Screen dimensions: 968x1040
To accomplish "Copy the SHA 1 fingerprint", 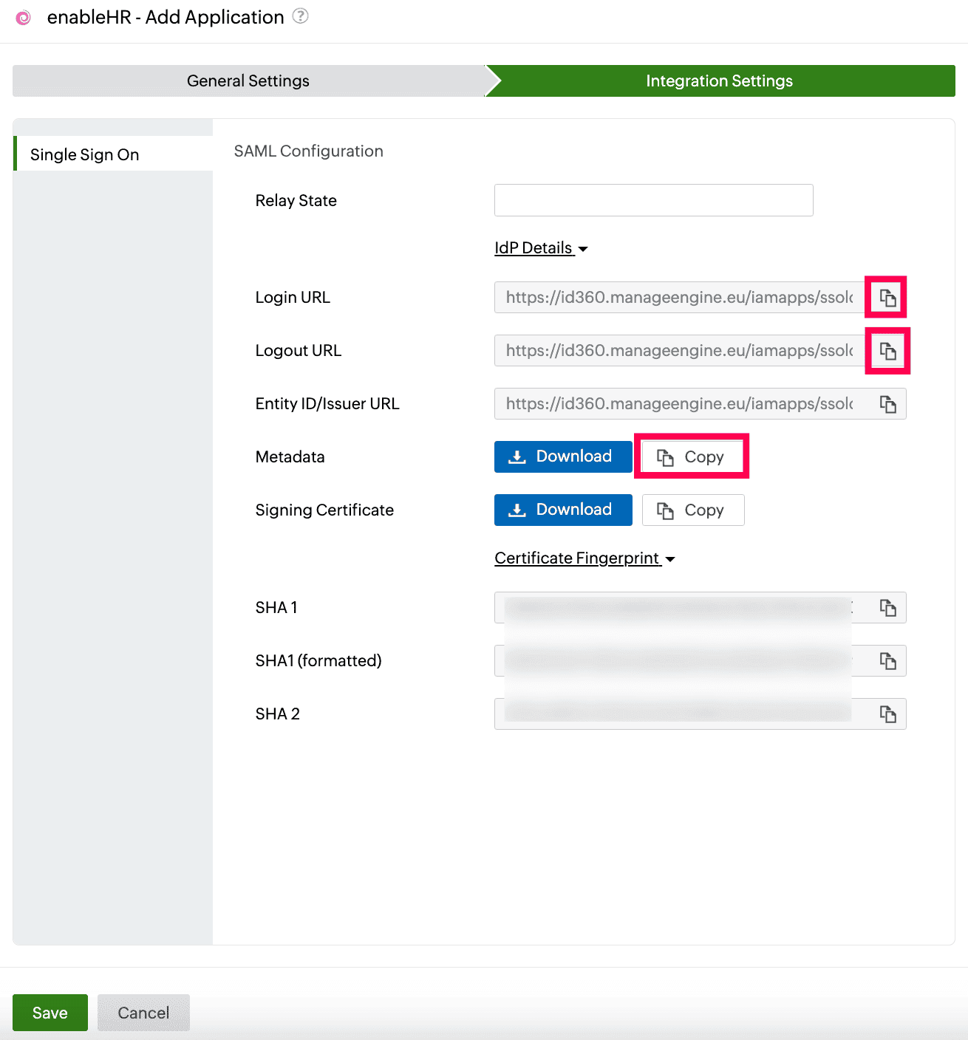I will (887, 608).
